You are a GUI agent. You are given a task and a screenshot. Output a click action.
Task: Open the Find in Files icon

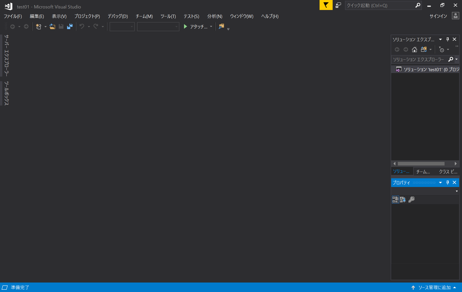(x=221, y=26)
